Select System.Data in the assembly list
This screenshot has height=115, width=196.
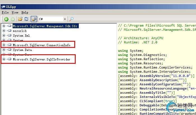coord(22,50)
